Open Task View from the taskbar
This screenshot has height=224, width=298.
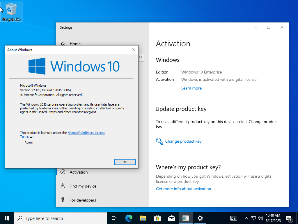click(114, 218)
